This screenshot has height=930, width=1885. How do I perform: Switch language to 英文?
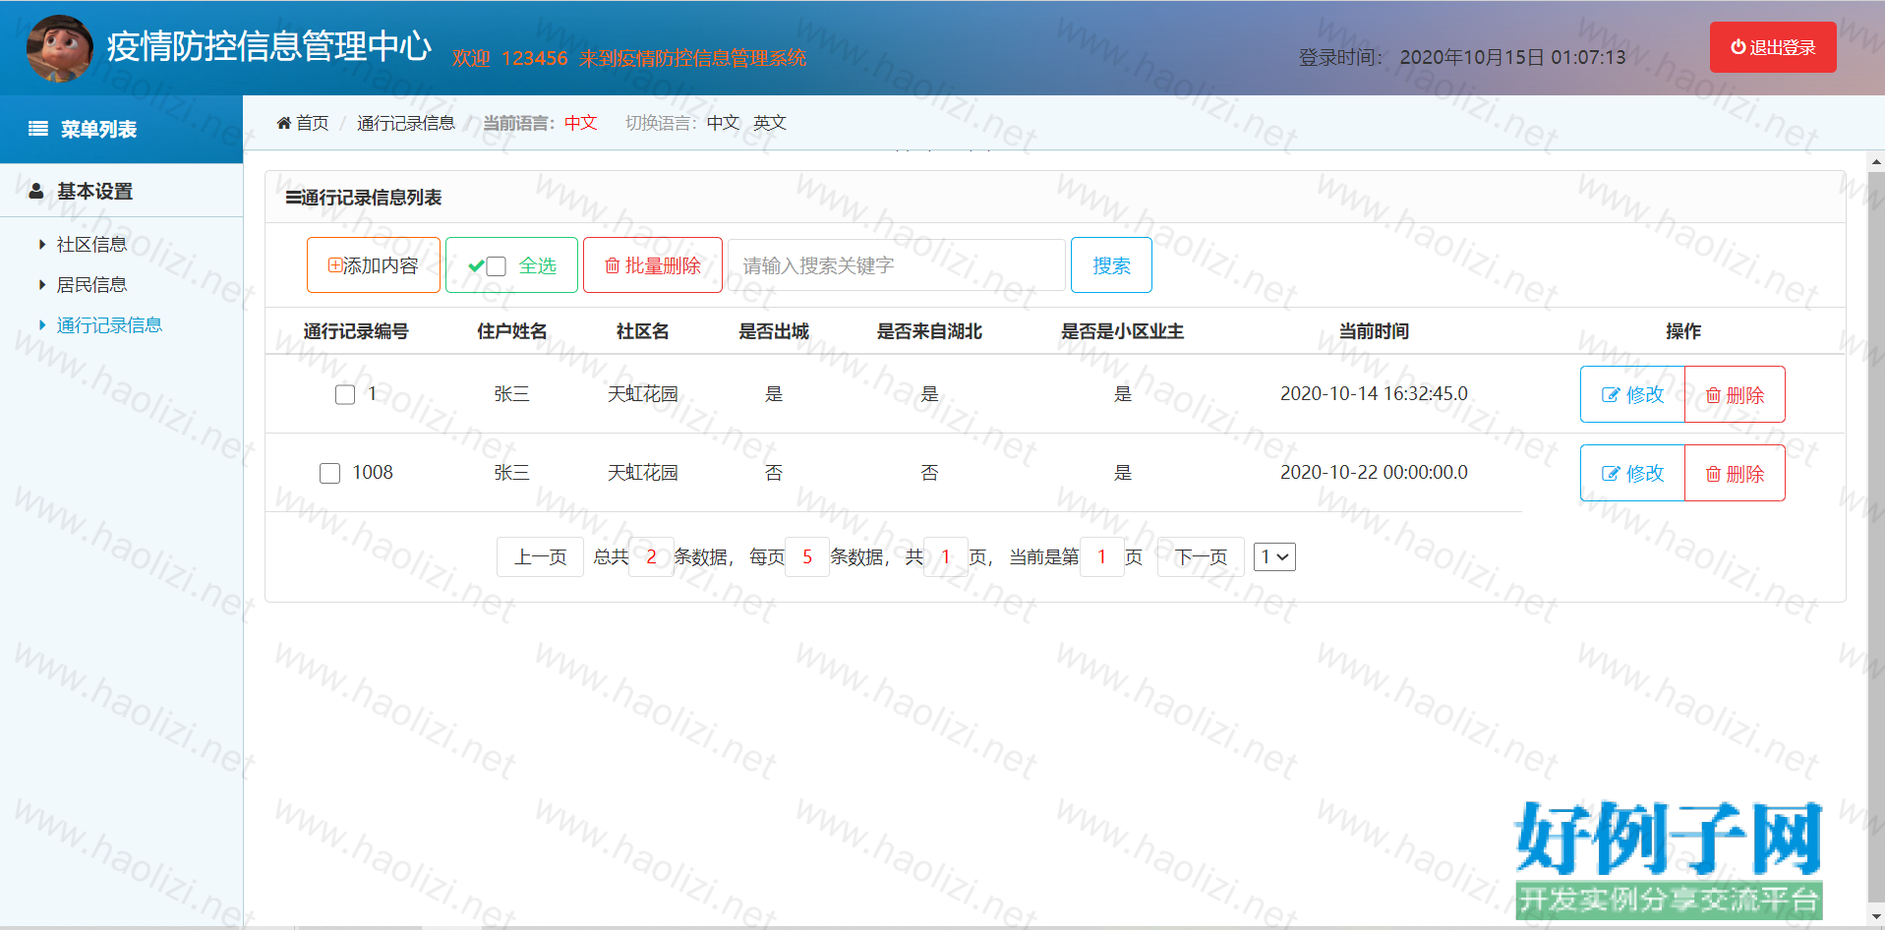click(770, 123)
